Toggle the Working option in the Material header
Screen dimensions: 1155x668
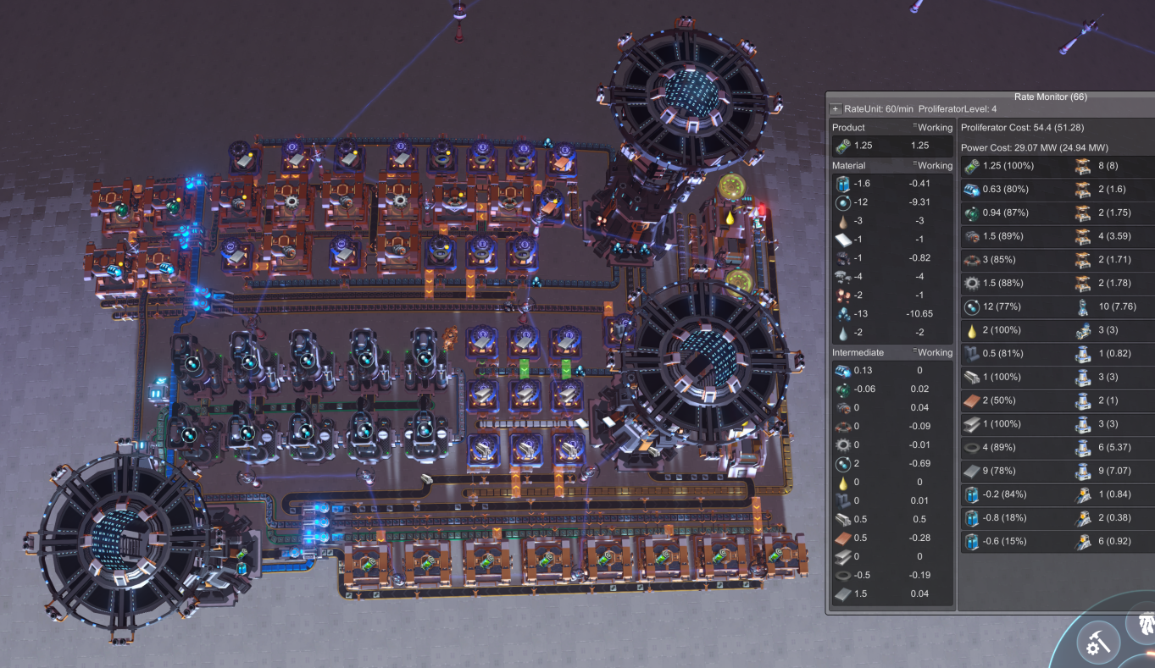[x=932, y=166]
